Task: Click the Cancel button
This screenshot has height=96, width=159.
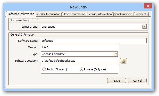Action: tap(137, 81)
